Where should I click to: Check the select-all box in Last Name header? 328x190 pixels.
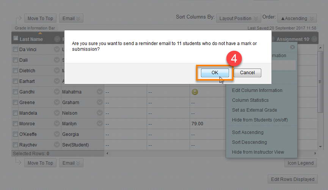point(16,39)
